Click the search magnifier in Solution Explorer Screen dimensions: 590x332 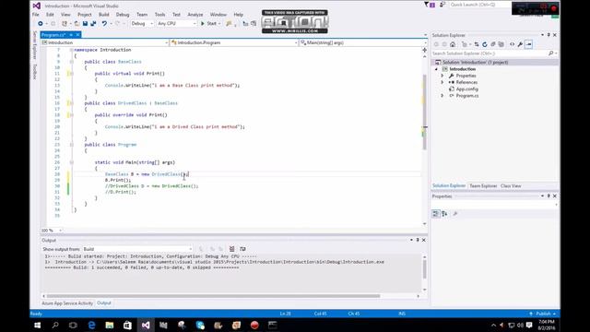[551, 53]
